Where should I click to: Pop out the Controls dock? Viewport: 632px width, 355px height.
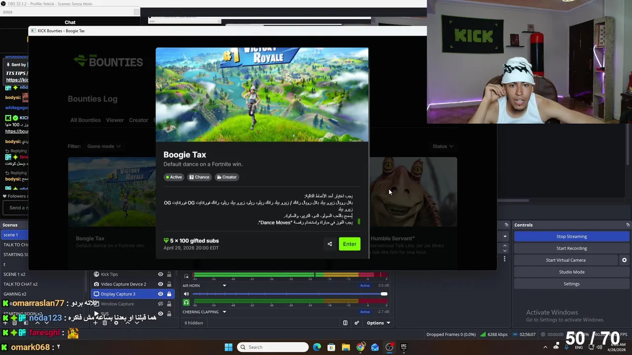[x=628, y=225]
